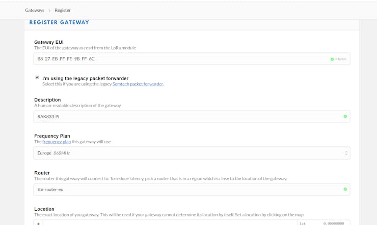Uncheck the legacy packet forwarder checkbox
377x225 pixels.
[37, 77]
